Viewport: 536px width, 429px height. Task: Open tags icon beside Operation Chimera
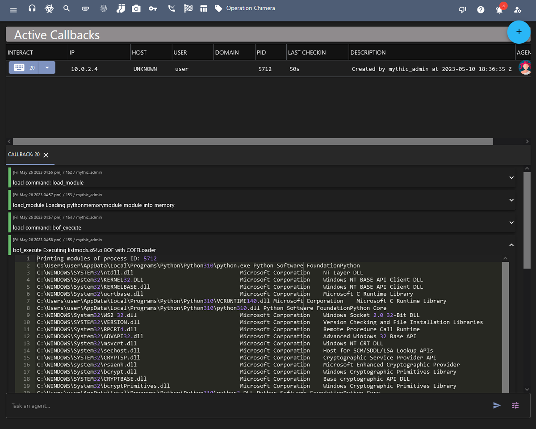(x=218, y=8)
